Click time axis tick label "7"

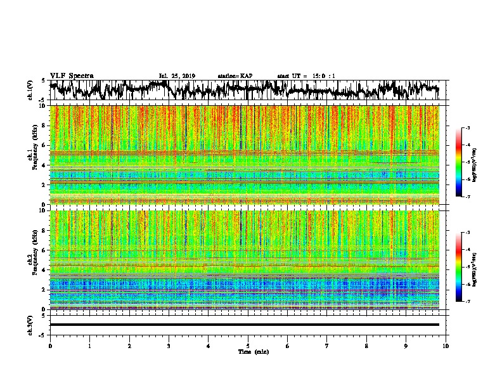tap(327, 346)
